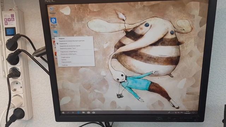Image resolution: width=226 pixels, height=127 pixels.
Task: Choose Открыть in the context menu
Action: 62,38
